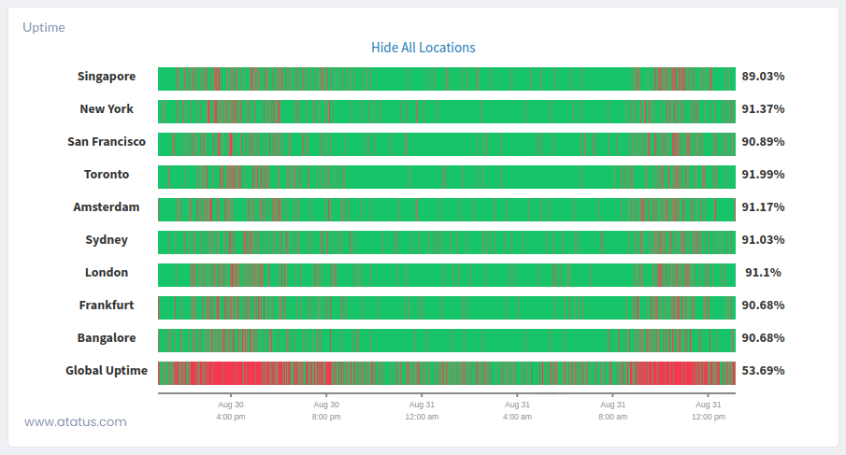846x455 pixels.
Task: Click the 91.1% uptime value
Action: [x=763, y=272]
